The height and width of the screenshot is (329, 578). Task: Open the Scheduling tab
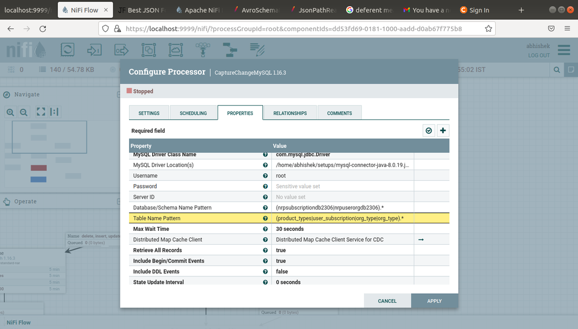click(193, 113)
